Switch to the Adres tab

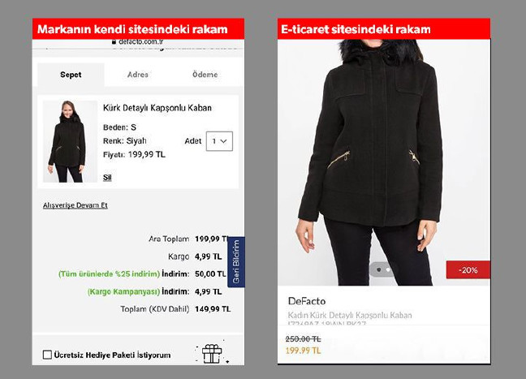click(137, 75)
